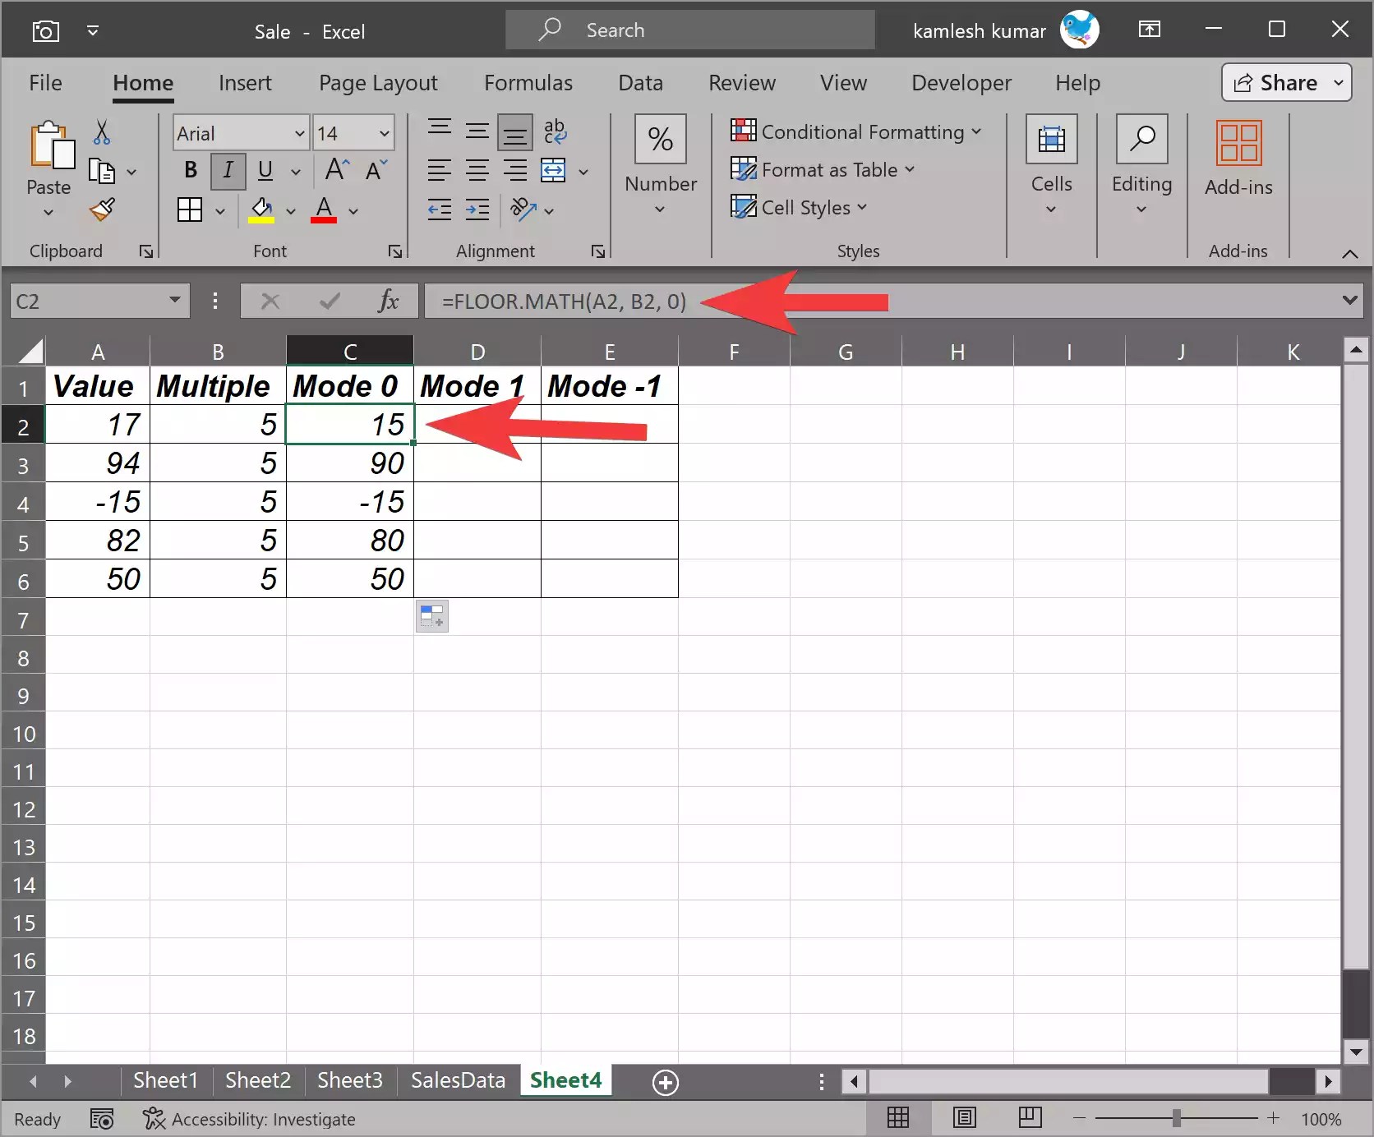Disable italic formatting

(x=228, y=170)
